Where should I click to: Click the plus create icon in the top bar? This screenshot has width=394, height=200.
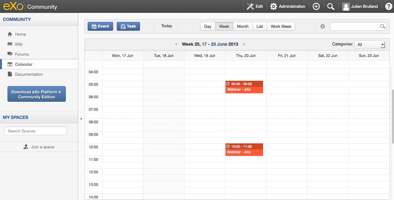316,6
